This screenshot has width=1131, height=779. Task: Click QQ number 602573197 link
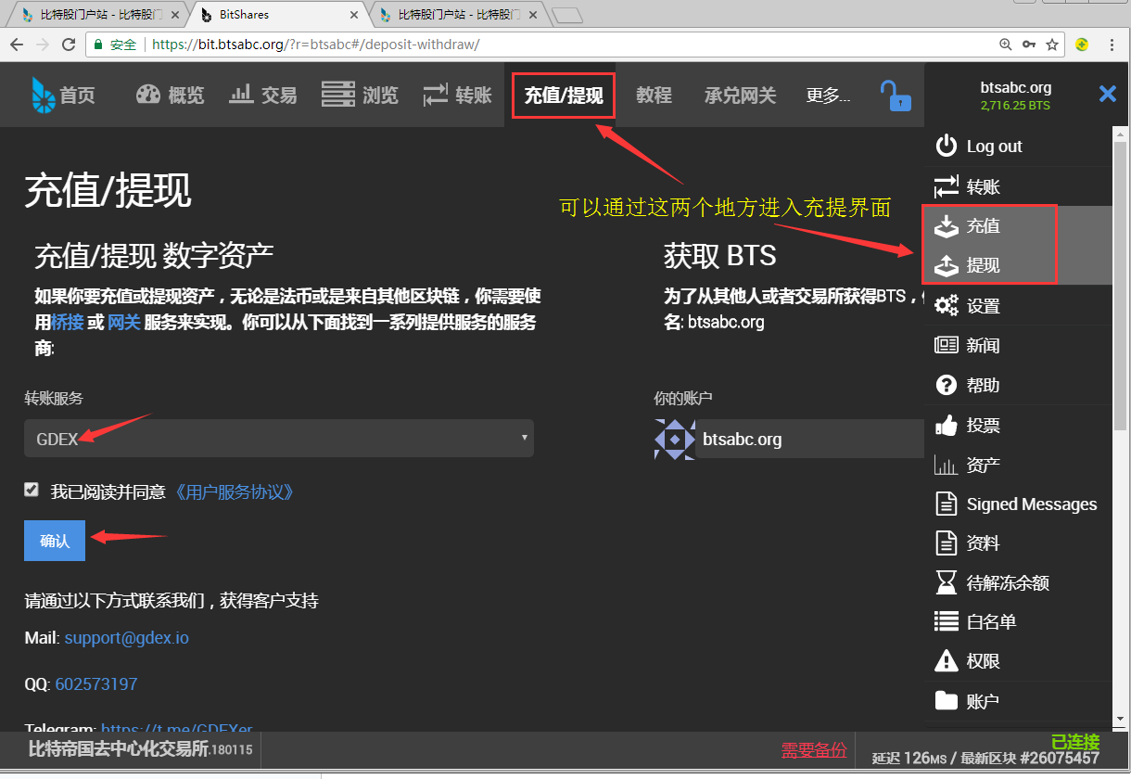coord(96,684)
